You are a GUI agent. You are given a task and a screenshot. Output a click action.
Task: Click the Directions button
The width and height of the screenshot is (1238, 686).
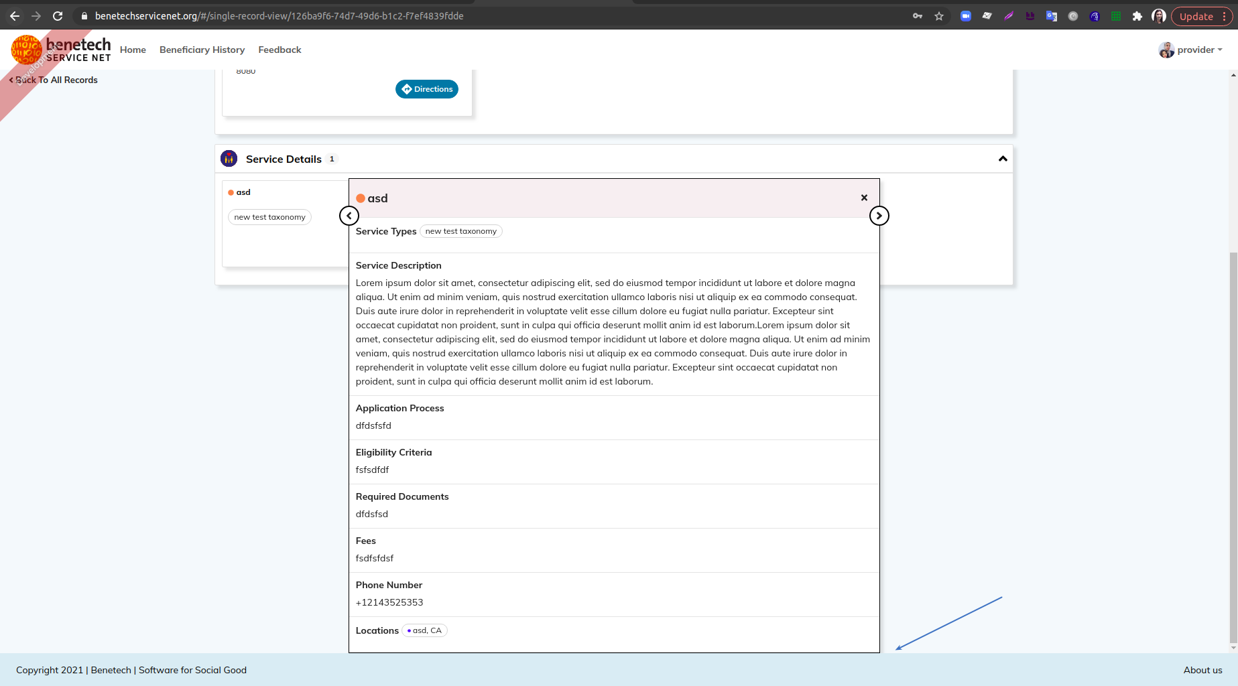(x=426, y=88)
